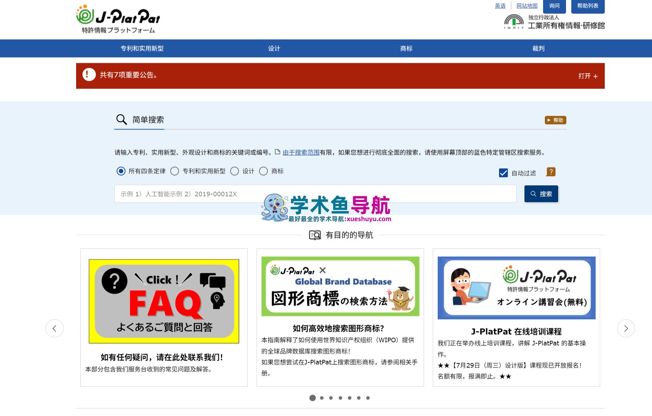Click the orange 帮助 button

coord(555,120)
